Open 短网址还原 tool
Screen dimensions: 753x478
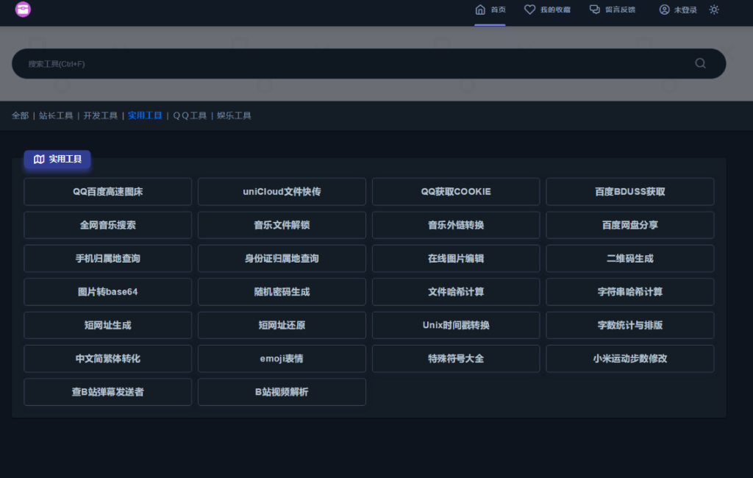point(282,325)
